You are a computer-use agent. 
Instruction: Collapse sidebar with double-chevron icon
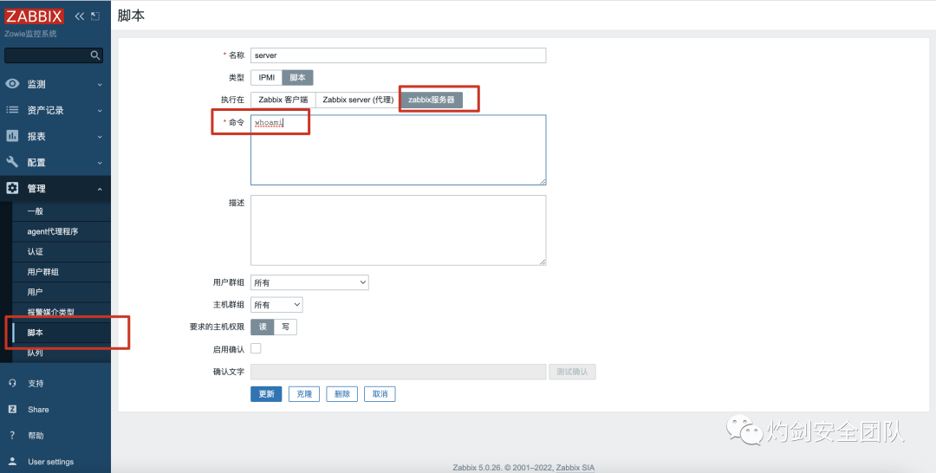80,16
